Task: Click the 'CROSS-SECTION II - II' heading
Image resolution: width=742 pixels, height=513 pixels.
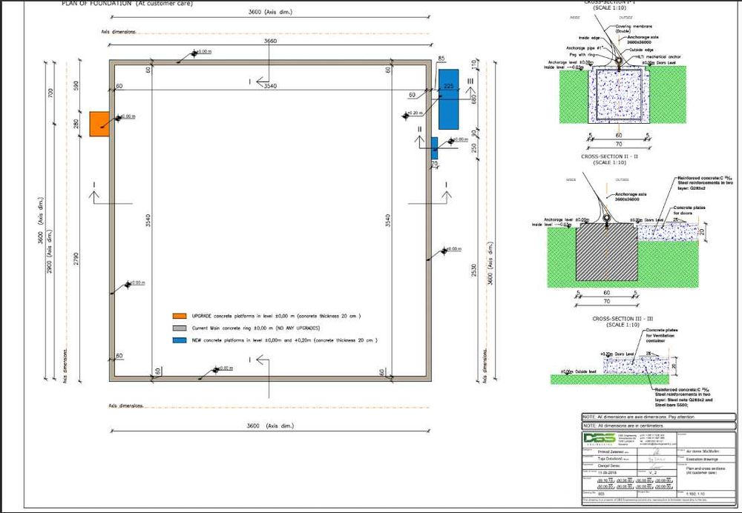Action: point(609,156)
